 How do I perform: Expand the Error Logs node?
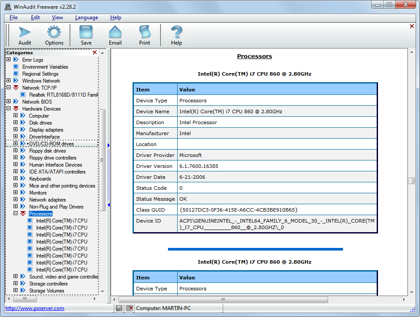9,59
